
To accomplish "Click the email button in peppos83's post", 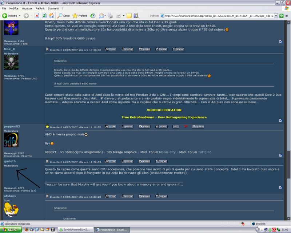I will point(144,127).
